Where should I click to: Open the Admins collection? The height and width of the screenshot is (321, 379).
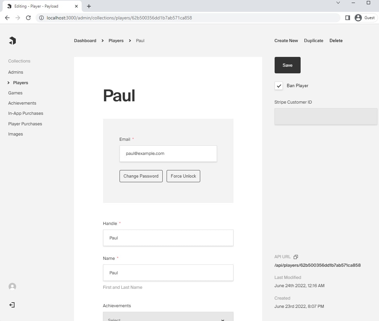[x=16, y=72]
